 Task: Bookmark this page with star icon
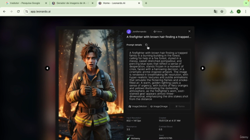pos(222,11)
